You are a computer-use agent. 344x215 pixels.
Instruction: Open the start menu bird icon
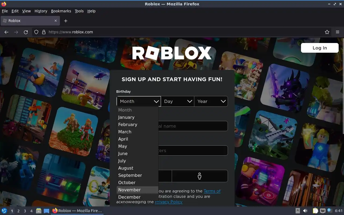tap(4, 211)
